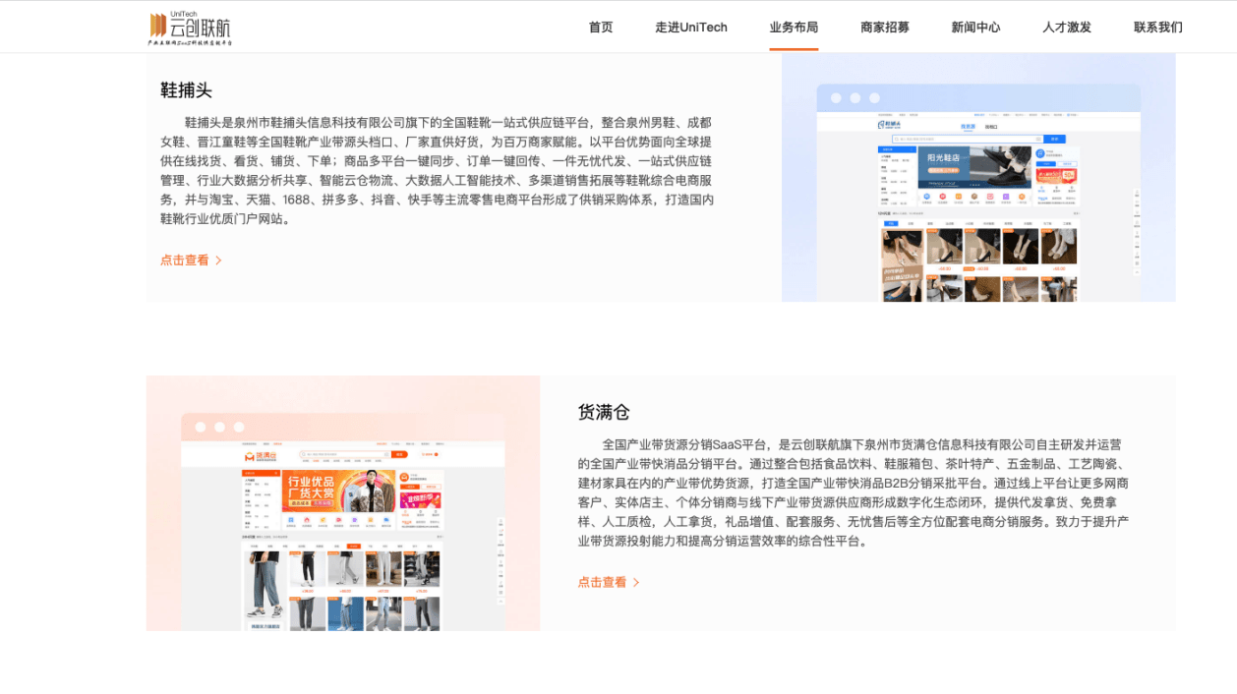
Task: Click the orange search button in 货满仓 preview
Action: click(399, 454)
